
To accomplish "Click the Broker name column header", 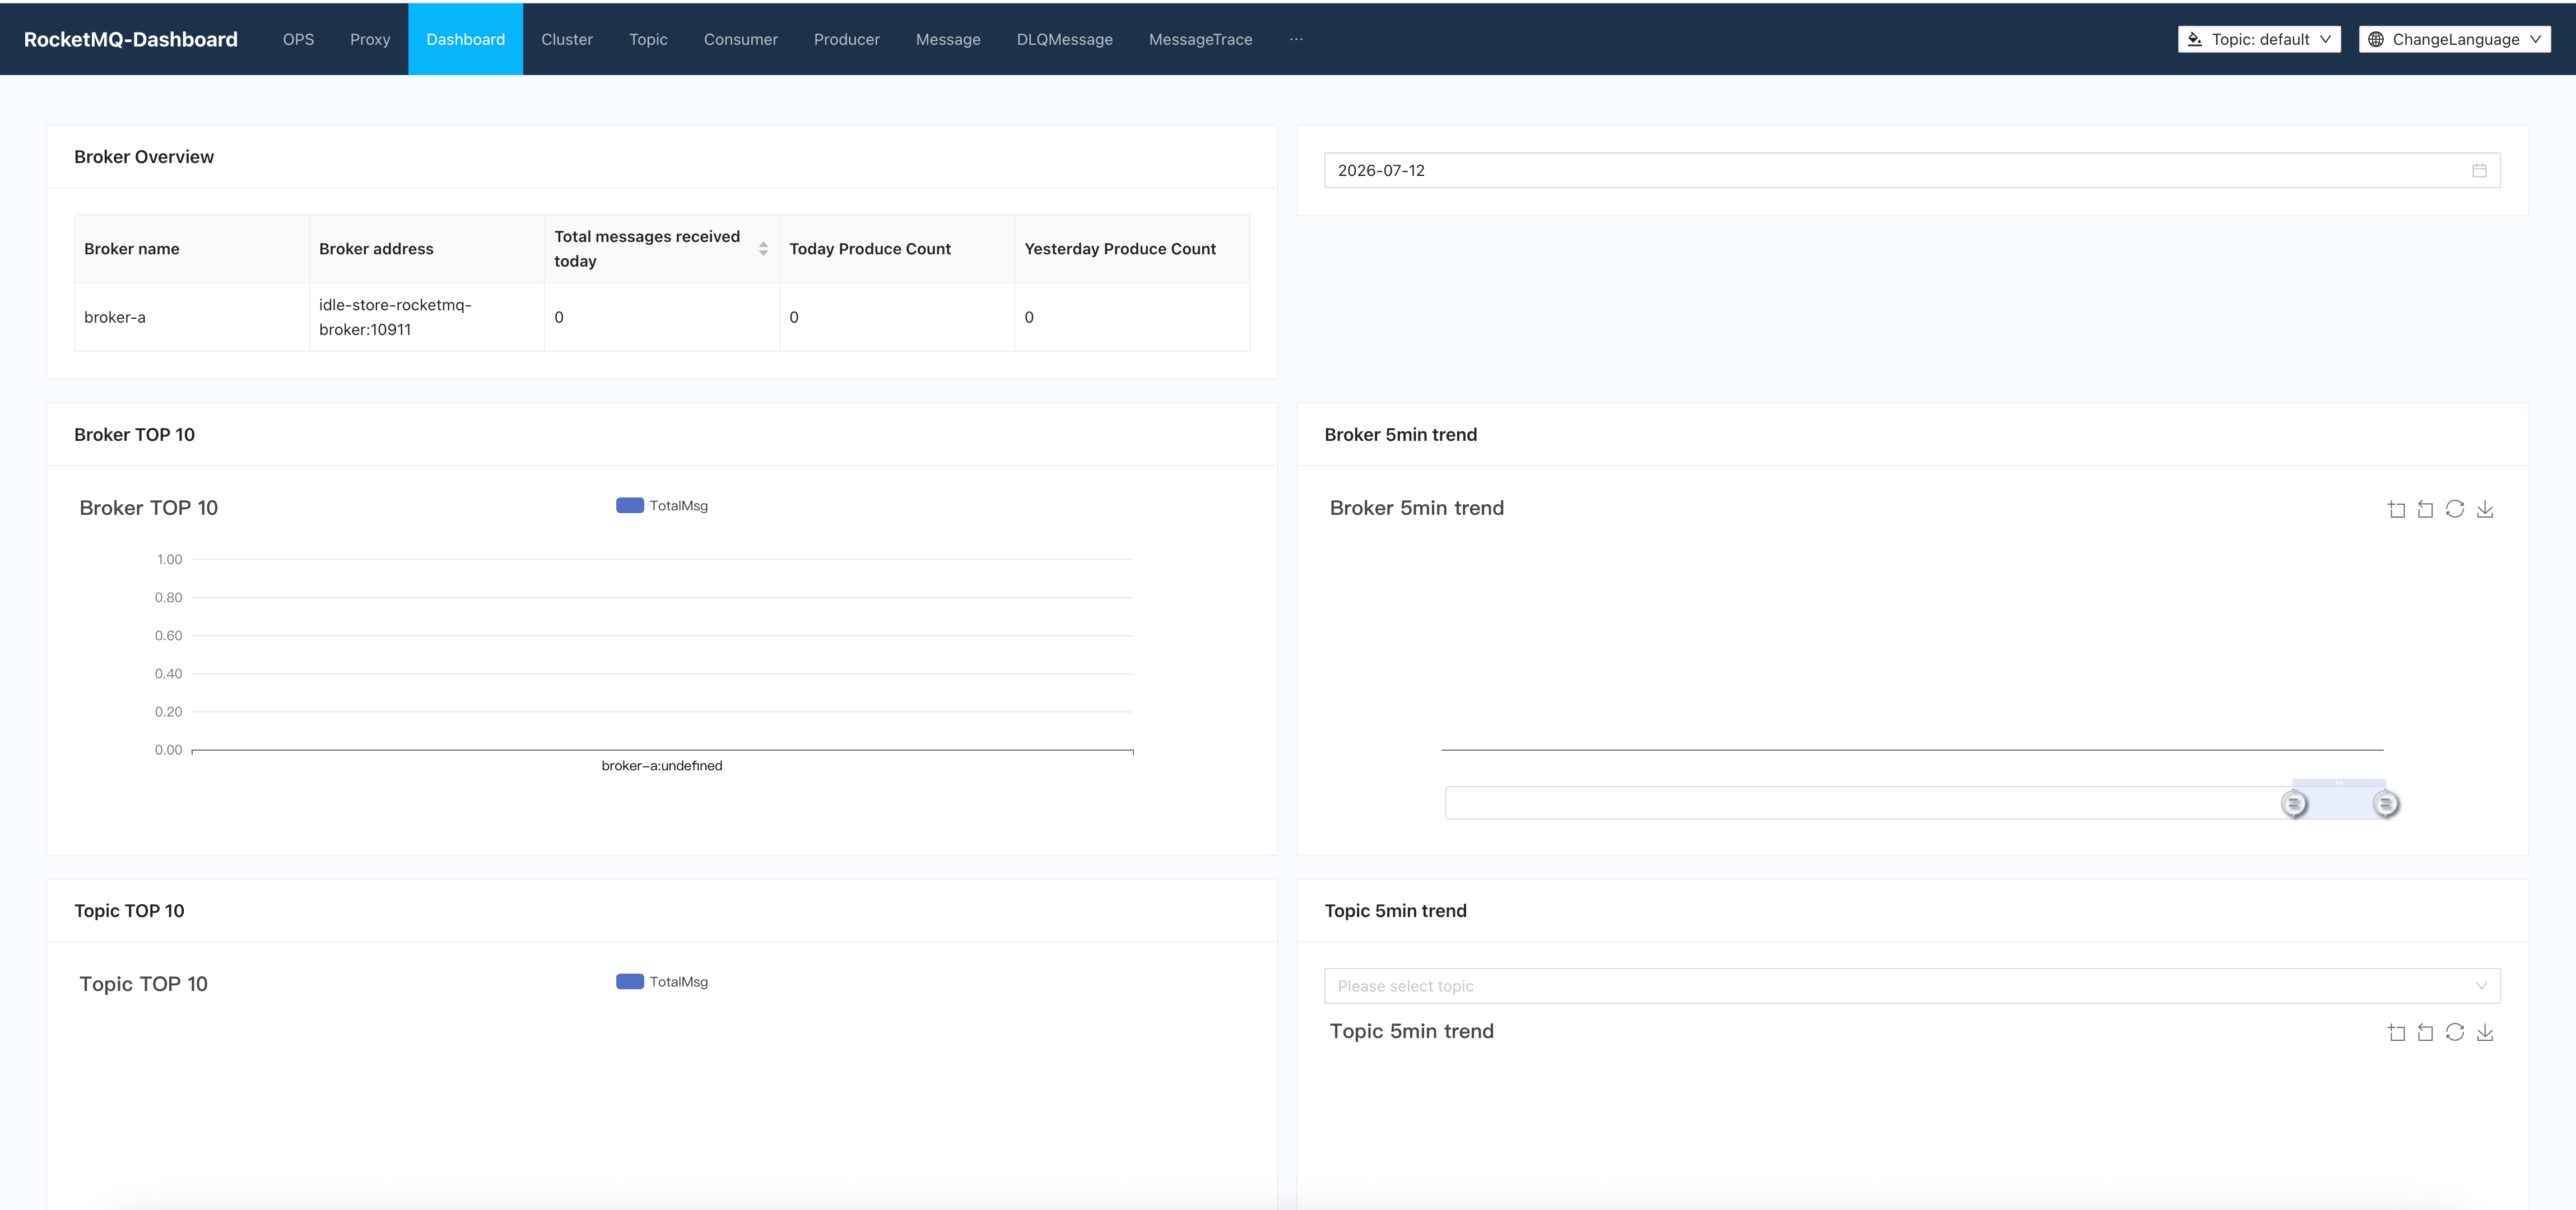I will pyautogui.click(x=192, y=249).
